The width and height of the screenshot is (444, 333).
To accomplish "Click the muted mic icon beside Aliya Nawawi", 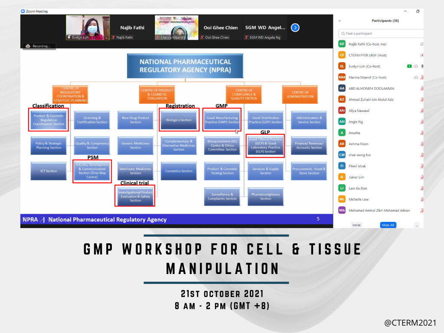I will pos(422,111).
